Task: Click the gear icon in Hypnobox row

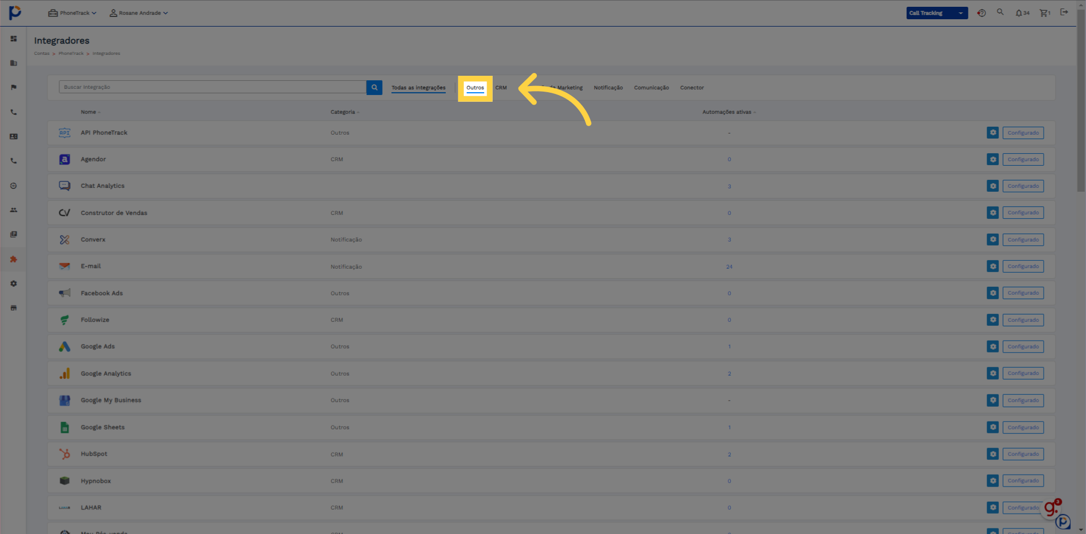Action: pyautogui.click(x=993, y=481)
